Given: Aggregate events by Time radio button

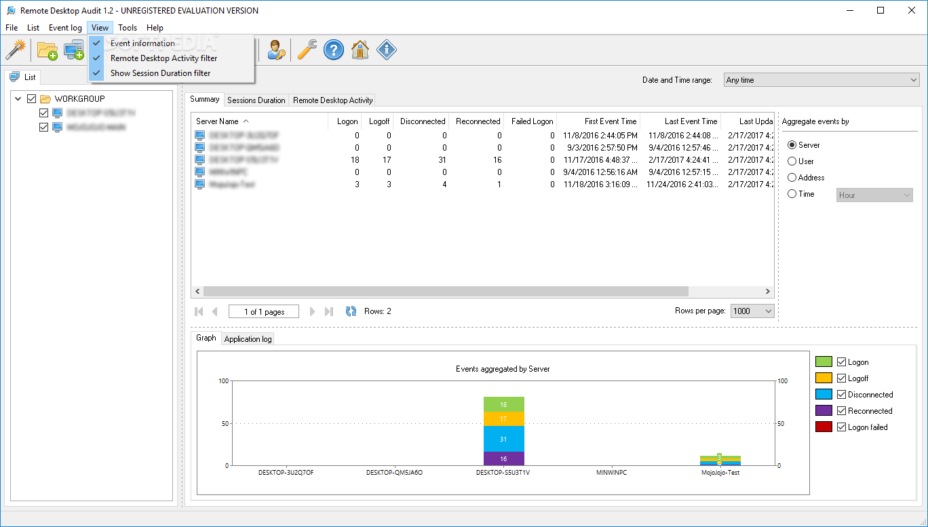Looking at the screenshot, I should coord(792,194).
